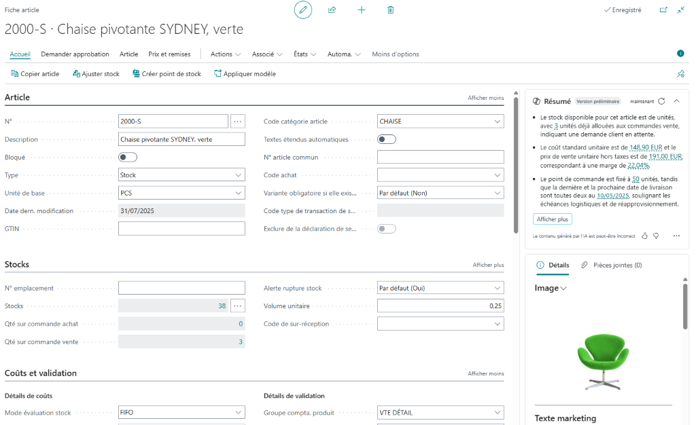This screenshot has width=696, height=425.
Task: Toggle the Bloqué switch
Action: tap(128, 158)
